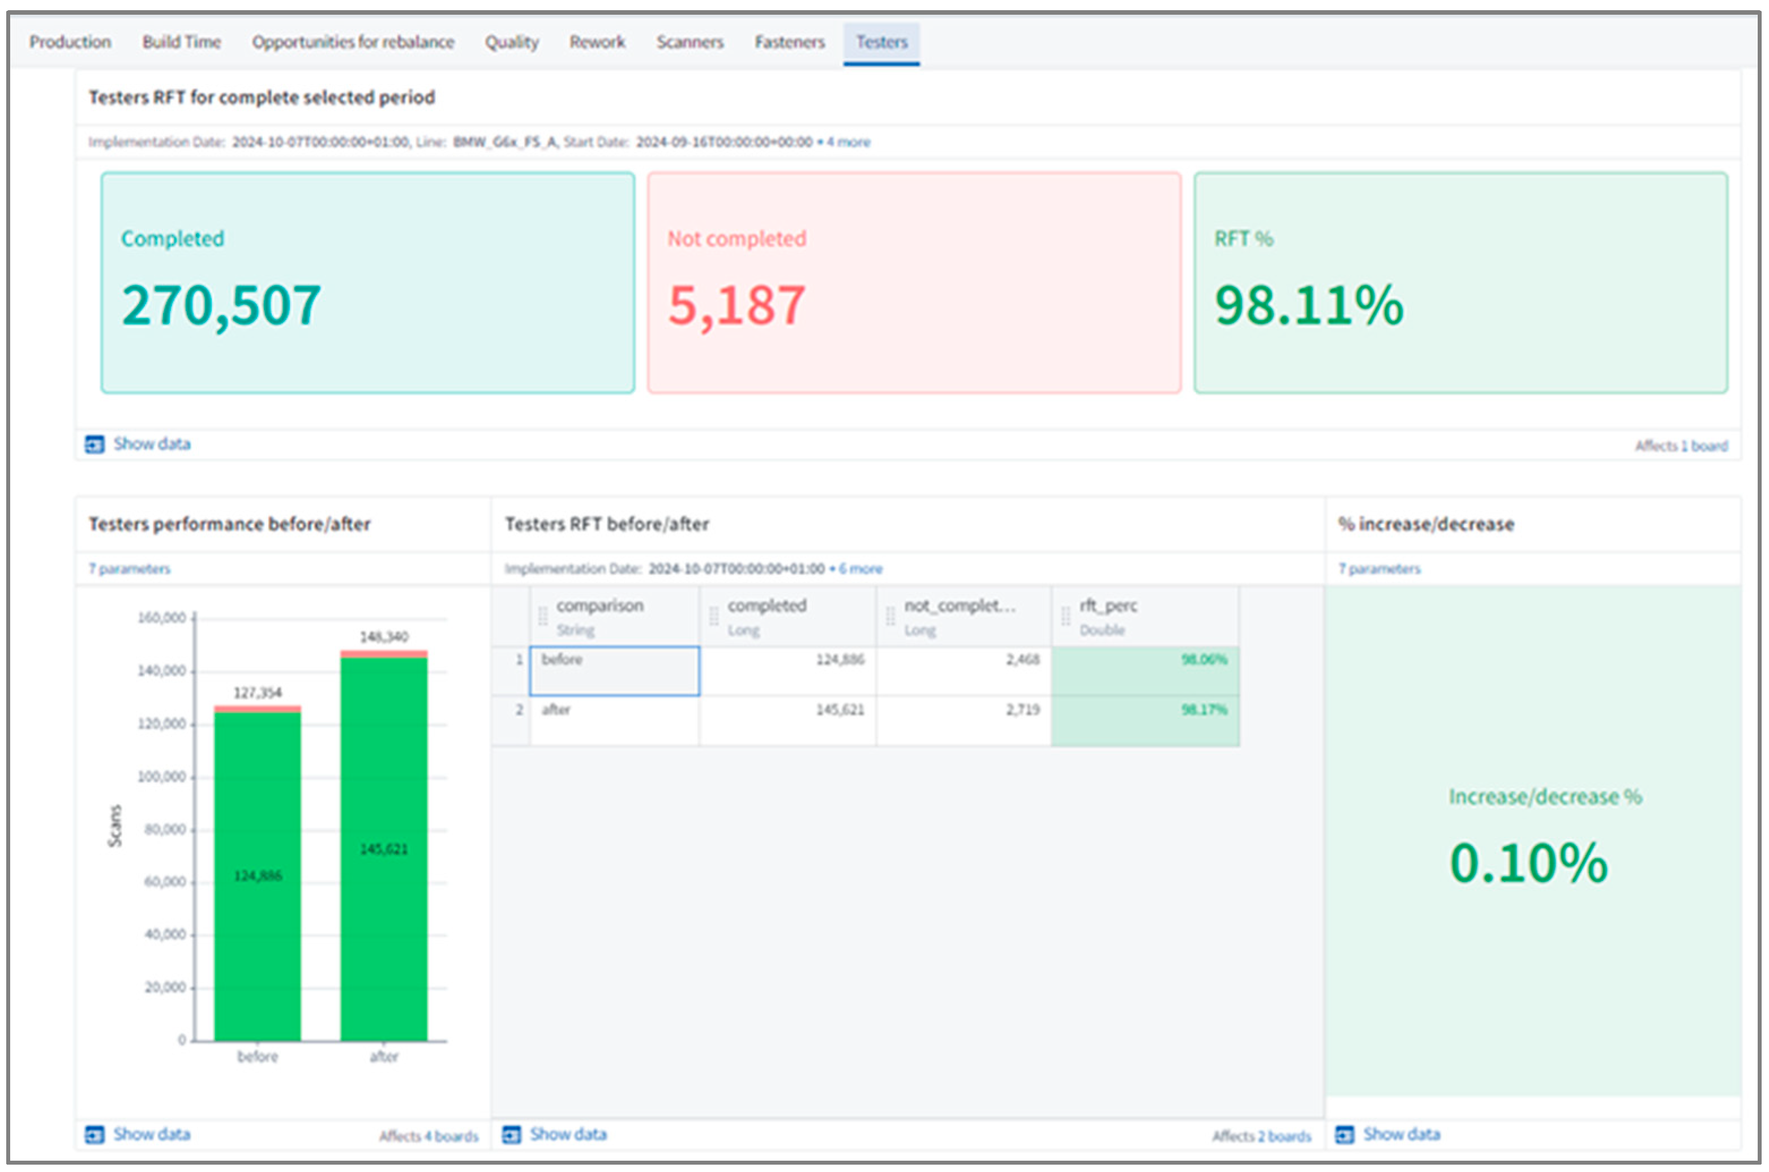Click 'Affects 2 boards' link

pyautogui.click(x=1262, y=1136)
